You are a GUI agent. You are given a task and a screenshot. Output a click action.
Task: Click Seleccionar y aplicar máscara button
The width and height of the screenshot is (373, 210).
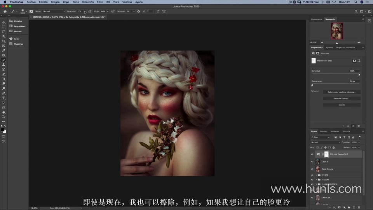tap(342, 92)
